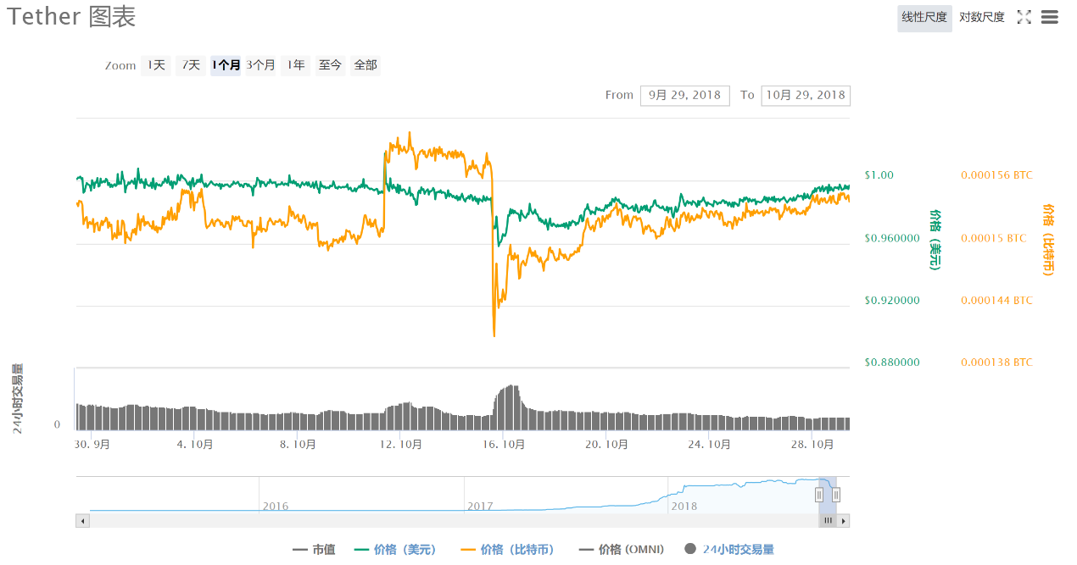Enter fullscreen chart view
The width and height of the screenshot is (1077, 565).
pyautogui.click(x=1024, y=17)
